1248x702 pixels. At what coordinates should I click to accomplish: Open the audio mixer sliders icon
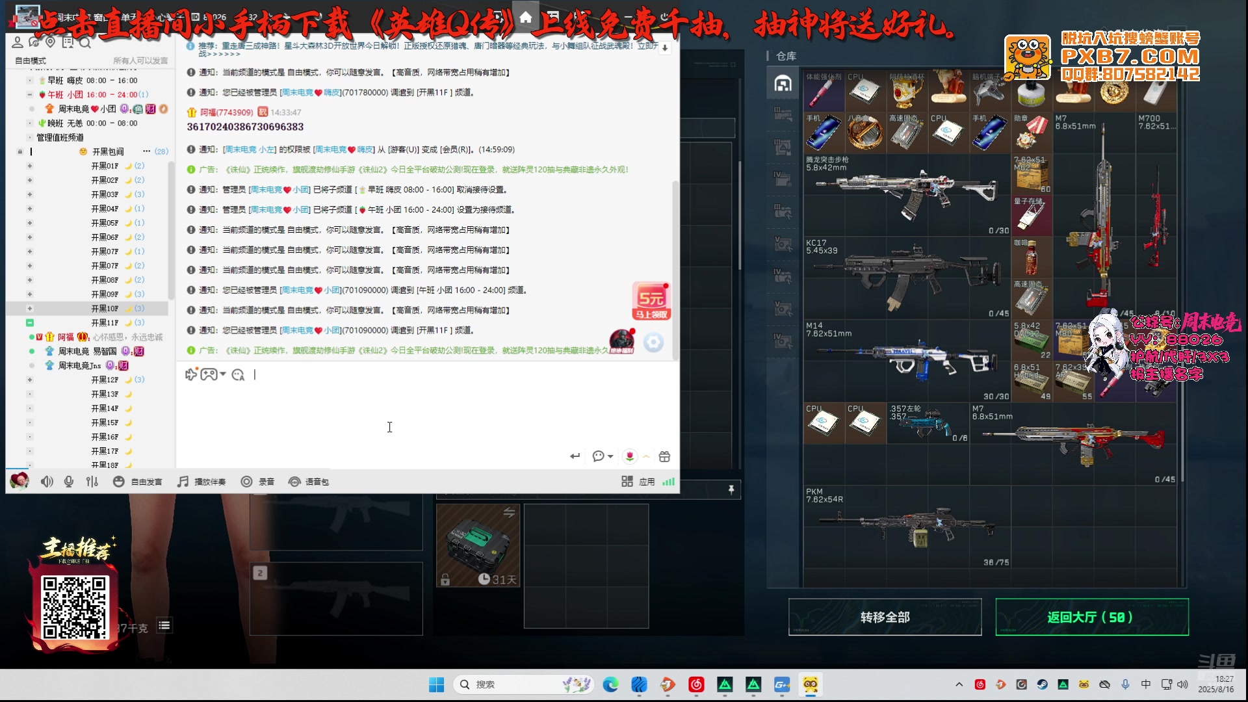click(x=92, y=482)
